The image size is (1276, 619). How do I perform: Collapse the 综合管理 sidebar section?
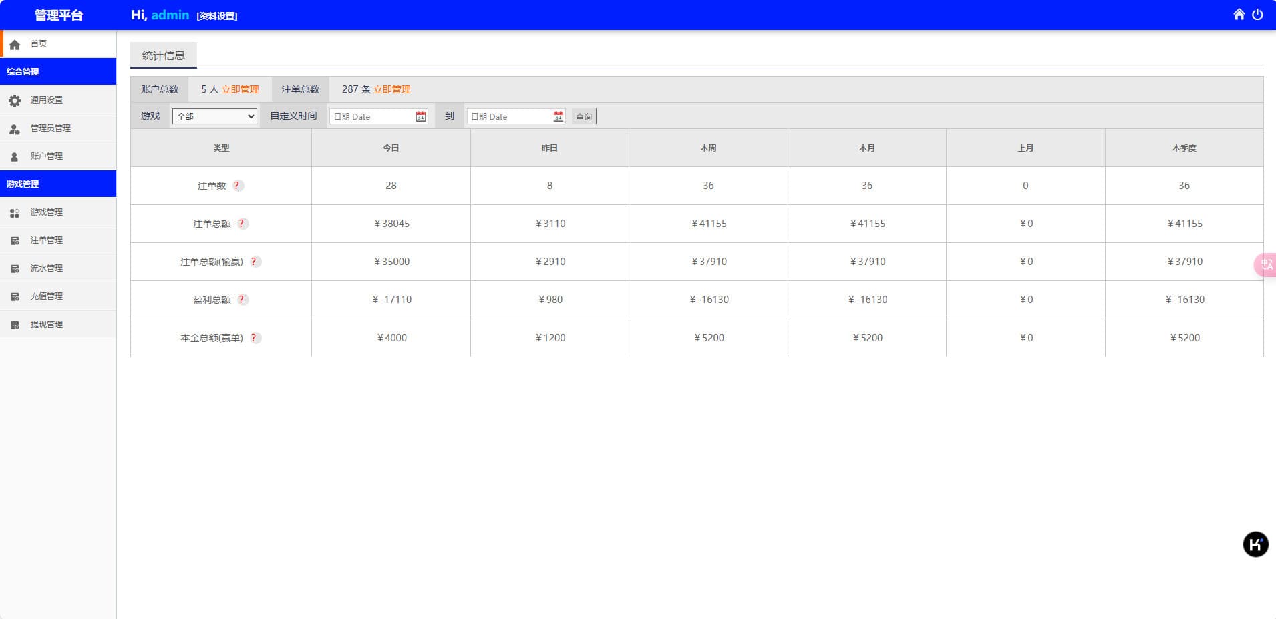pyautogui.click(x=58, y=71)
